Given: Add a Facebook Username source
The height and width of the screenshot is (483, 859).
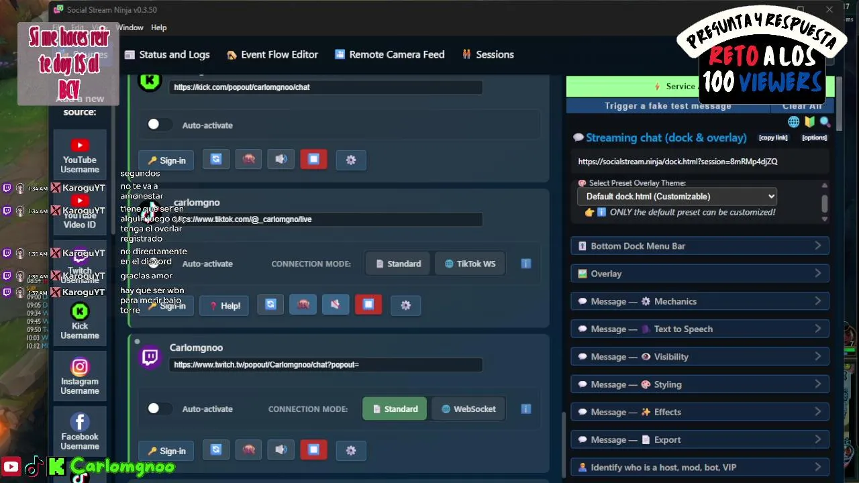Looking at the screenshot, I should [x=80, y=431].
